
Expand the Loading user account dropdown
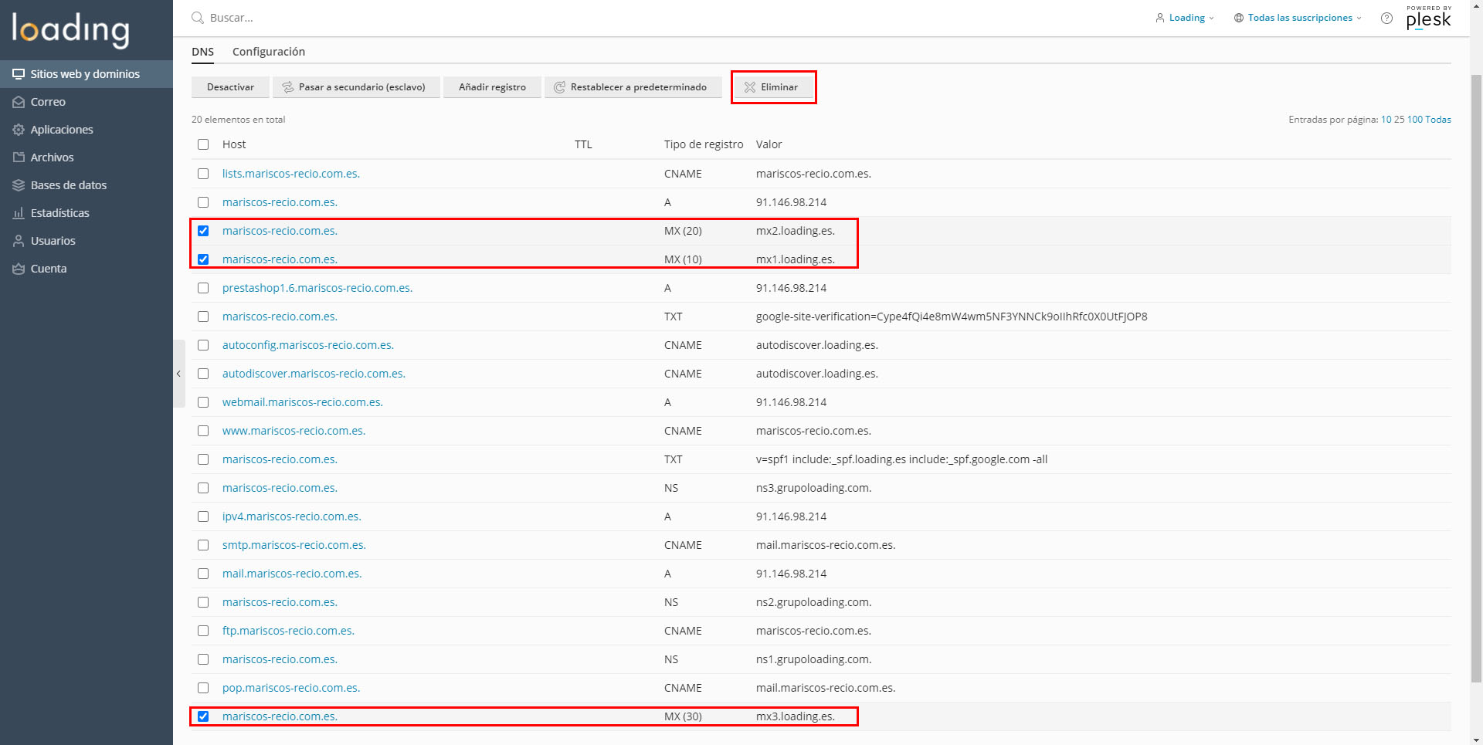(x=1185, y=18)
